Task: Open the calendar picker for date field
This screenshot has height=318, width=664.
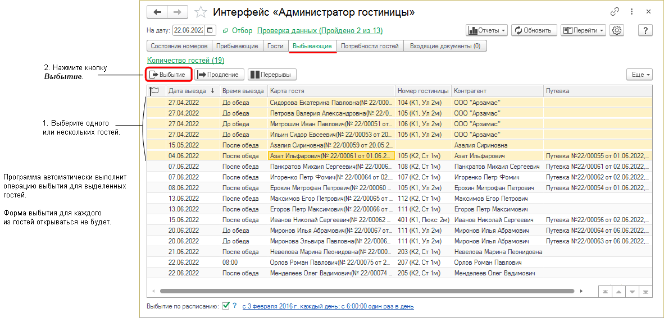Action: click(211, 30)
